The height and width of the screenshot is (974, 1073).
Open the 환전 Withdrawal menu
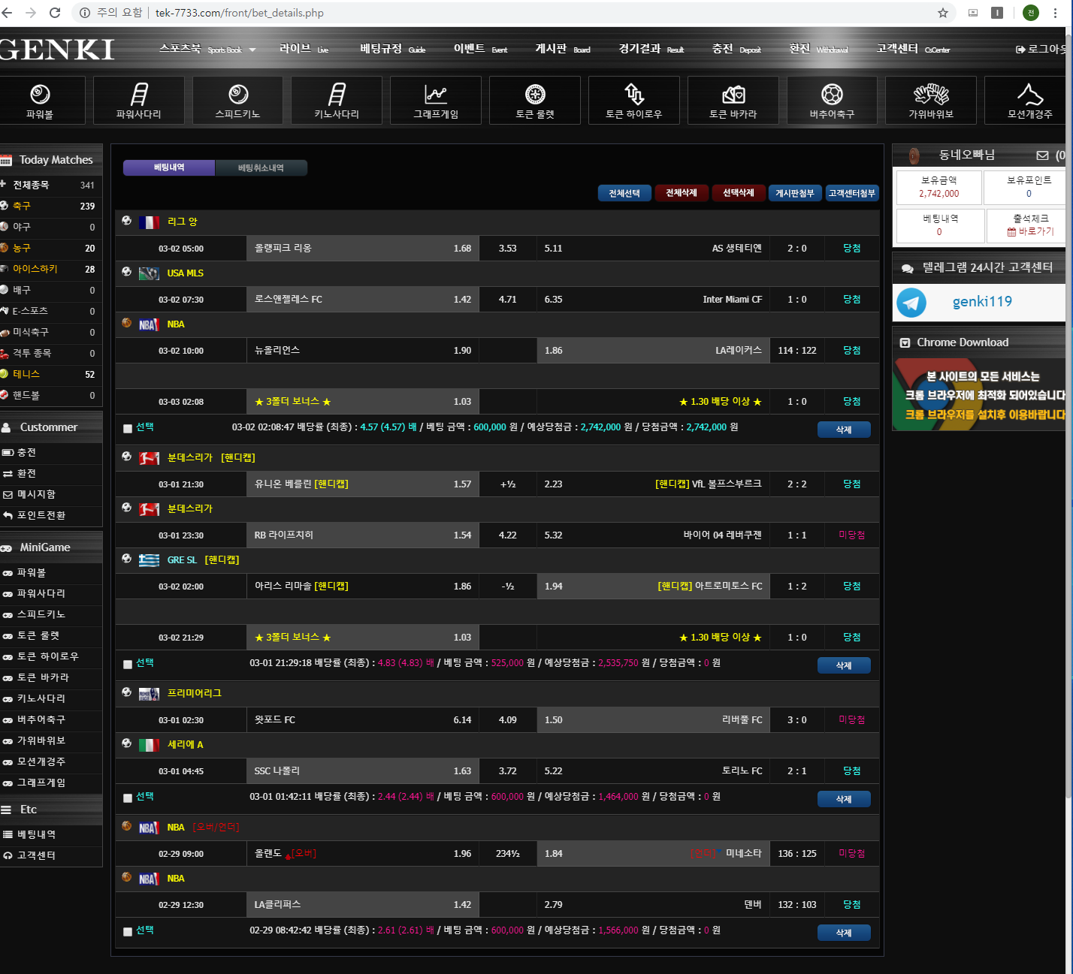[x=818, y=49]
